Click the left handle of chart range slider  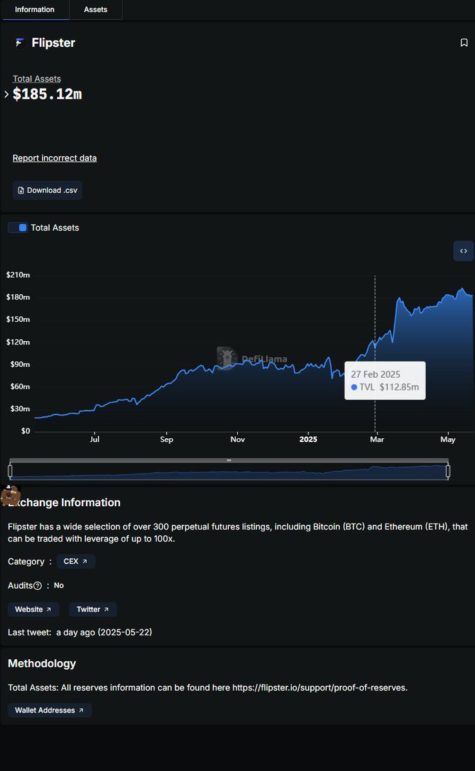[10, 471]
